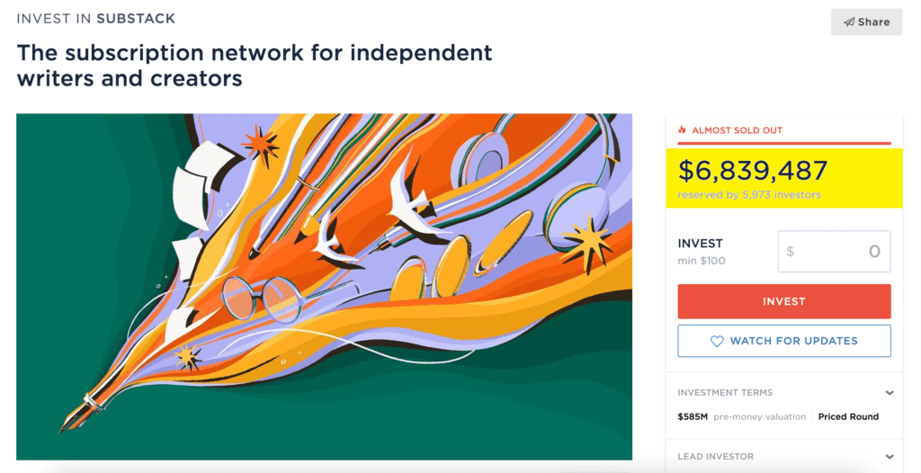This screenshot has width=921, height=473.
Task: Click the paper plane Share icon
Action: (849, 22)
